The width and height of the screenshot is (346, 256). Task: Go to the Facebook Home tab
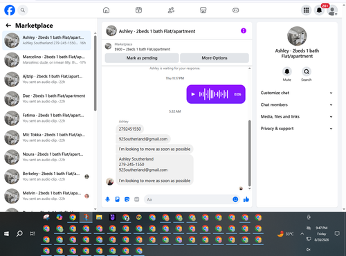[x=106, y=10]
